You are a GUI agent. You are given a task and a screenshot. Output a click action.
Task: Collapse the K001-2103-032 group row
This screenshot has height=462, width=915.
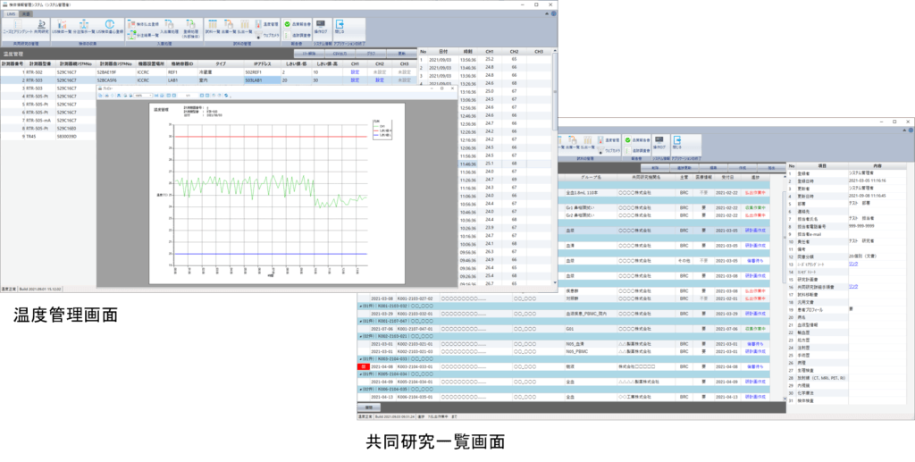361,306
